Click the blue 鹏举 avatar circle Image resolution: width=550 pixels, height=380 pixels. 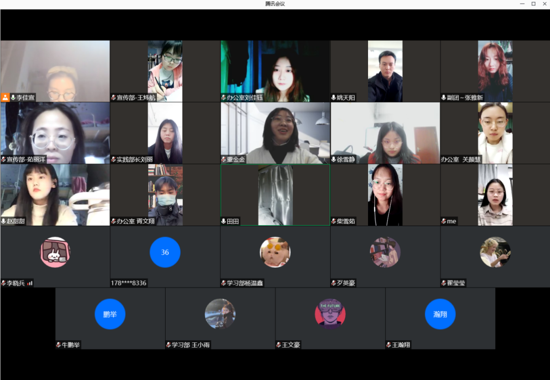(110, 314)
